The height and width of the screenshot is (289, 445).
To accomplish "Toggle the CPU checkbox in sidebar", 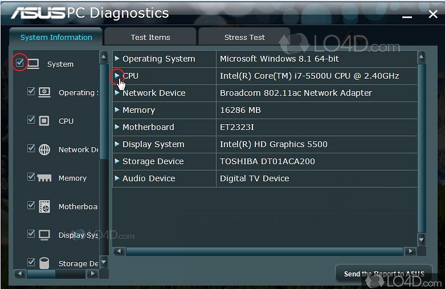I will [31, 120].
